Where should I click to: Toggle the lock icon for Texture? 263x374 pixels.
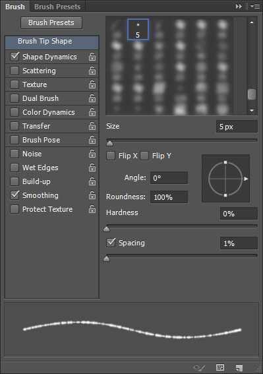coord(92,84)
